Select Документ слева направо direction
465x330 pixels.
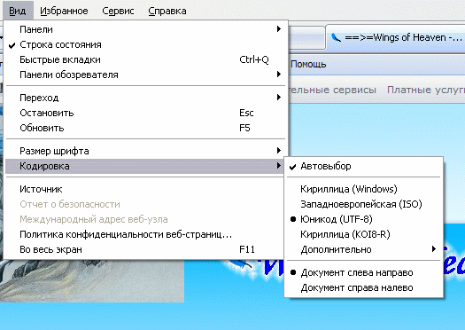363,272
